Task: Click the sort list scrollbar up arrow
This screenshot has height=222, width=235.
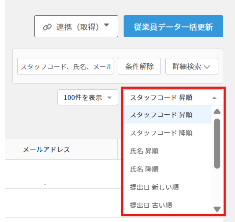Action: (x=217, y=111)
